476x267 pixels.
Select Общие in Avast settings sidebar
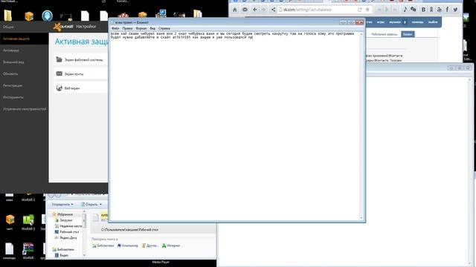(24, 27)
